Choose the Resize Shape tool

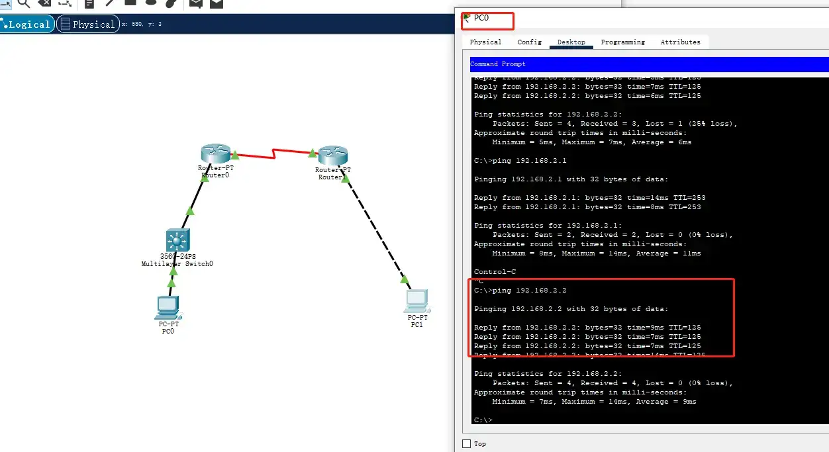click(65, 3)
